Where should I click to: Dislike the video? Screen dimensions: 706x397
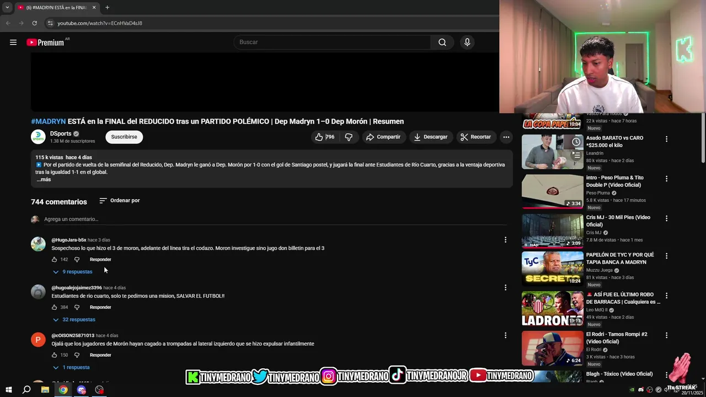tap(349, 137)
